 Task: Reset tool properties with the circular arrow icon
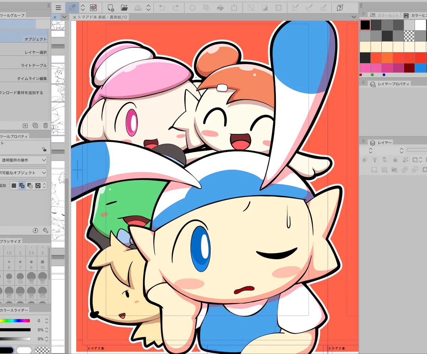click(x=35, y=230)
